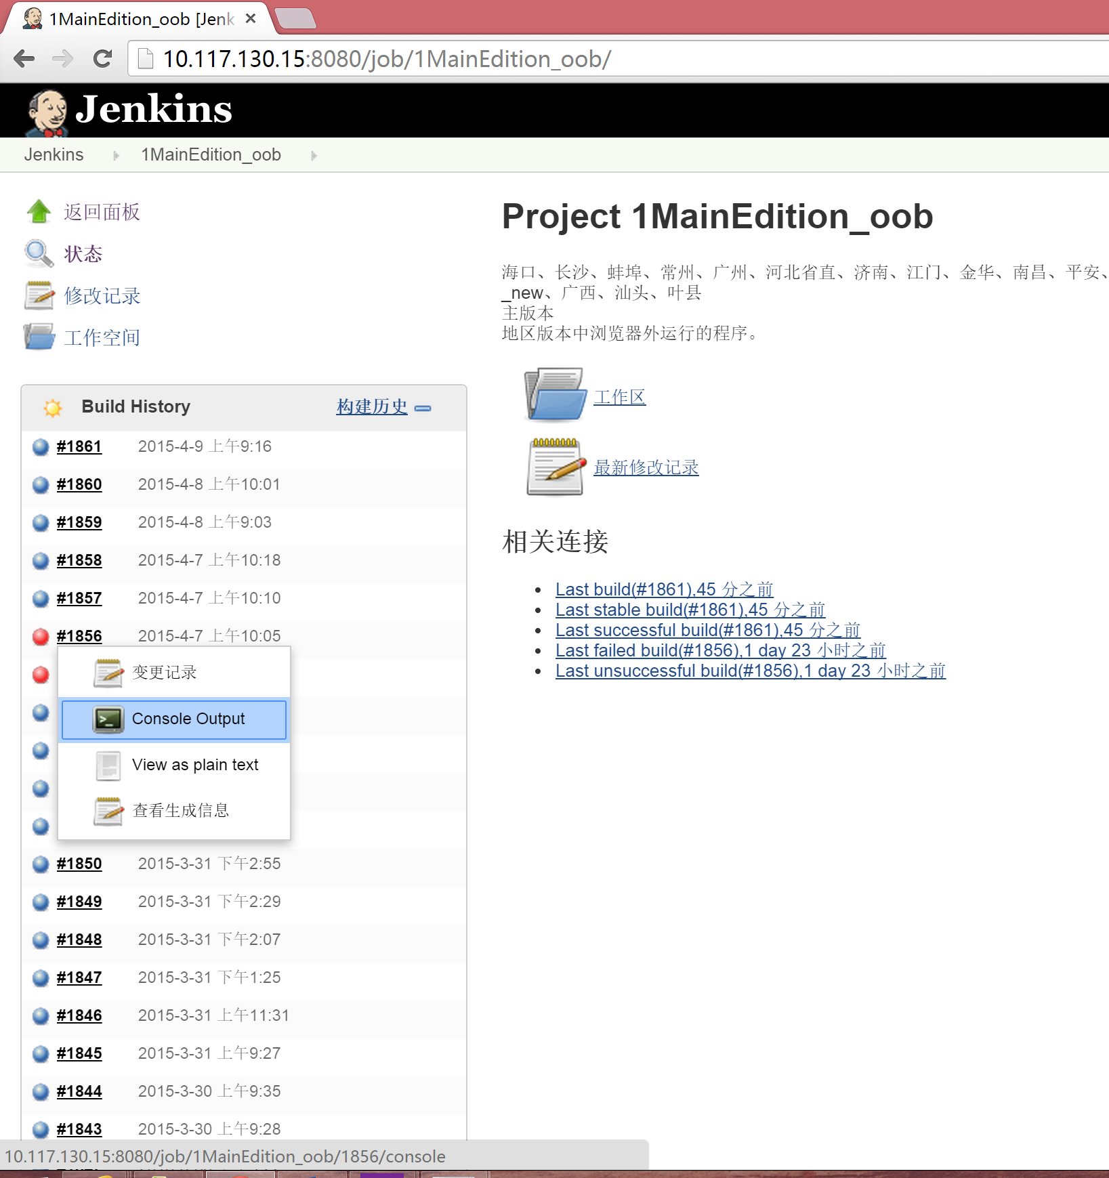Reload the page with refresh icon
The image size is (1109, 1178).
102,59
